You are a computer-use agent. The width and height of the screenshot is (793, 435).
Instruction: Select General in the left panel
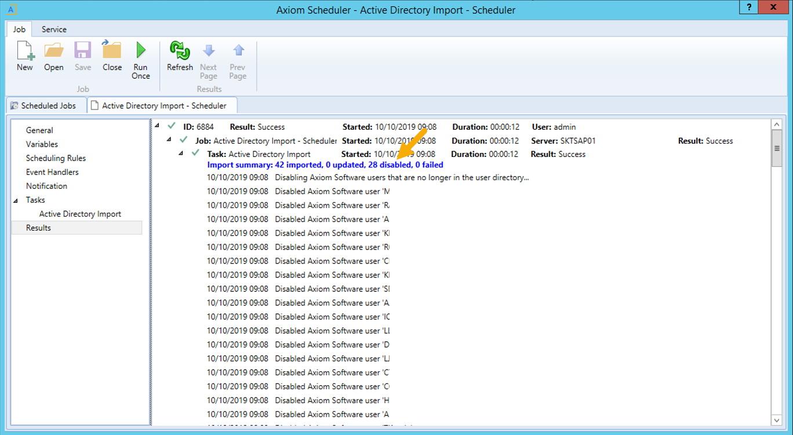click(x=39, y=130)
